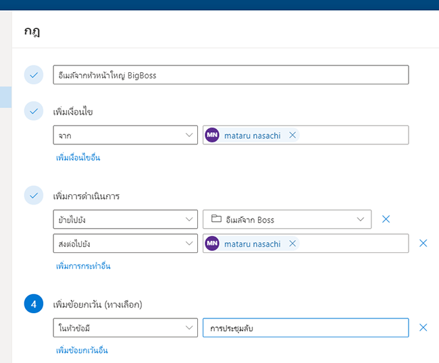Screen dimensions: 439x363
Task: Remove mataru nasachi from ส่งต่อไปยัง recipients
Action: pos(292,244)
